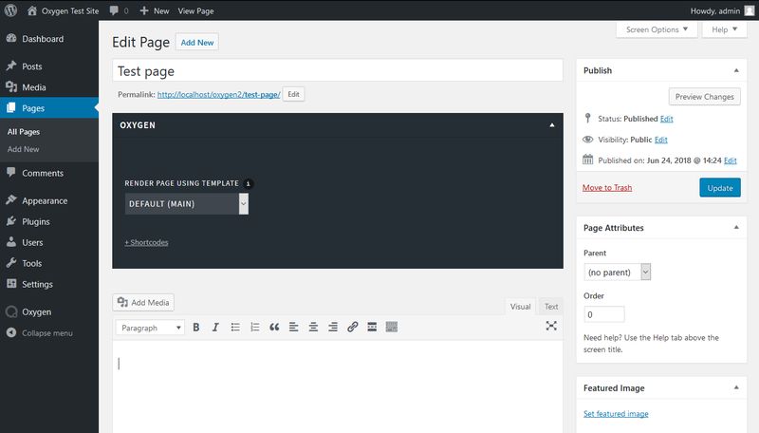
Task: Click Howdy, admin account menu
Action: (722, 10)
